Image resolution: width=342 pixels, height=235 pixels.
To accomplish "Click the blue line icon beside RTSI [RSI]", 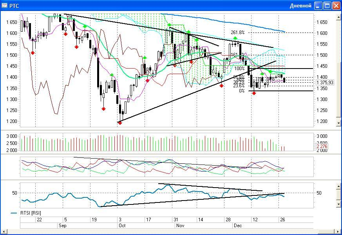I will coord(14,213).
